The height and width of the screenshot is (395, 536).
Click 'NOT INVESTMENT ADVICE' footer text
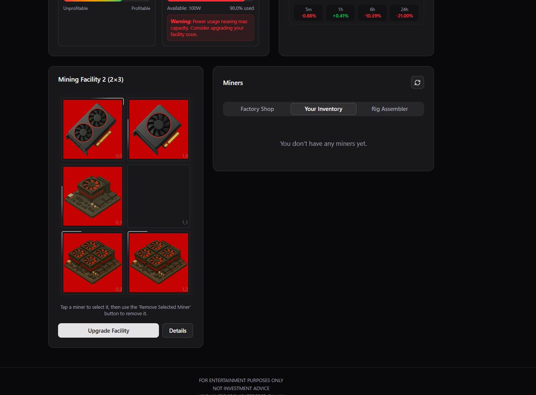[241, 388]
